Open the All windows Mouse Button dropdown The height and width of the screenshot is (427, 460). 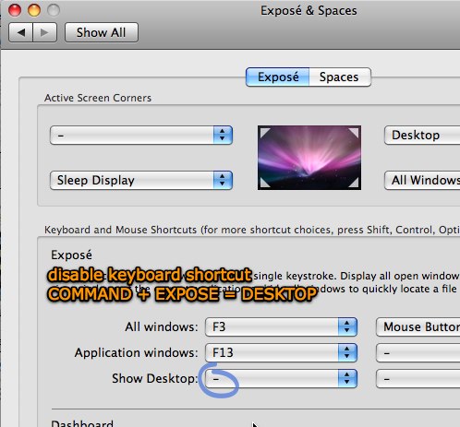click(x=418, y=326)
